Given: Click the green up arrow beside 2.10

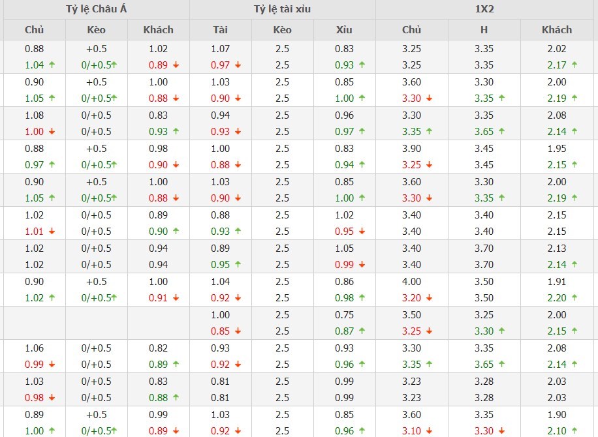Looking at the screenshot, I should (x=574, y=431).
